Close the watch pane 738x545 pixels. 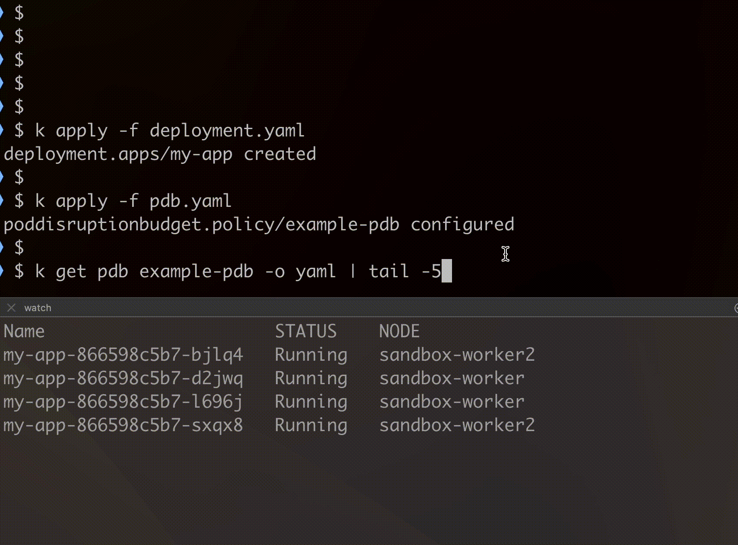11,308
